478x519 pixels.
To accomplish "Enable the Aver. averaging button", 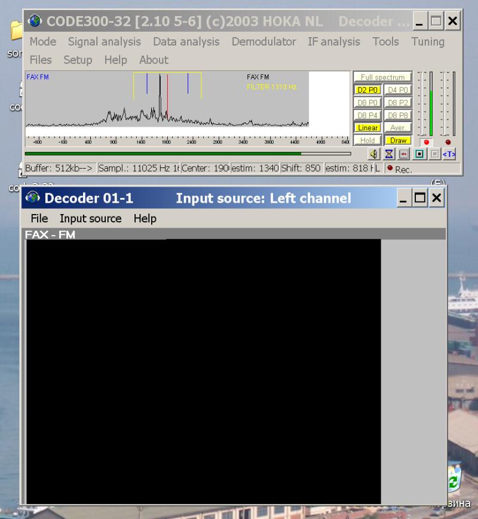I will click(398, 128).
